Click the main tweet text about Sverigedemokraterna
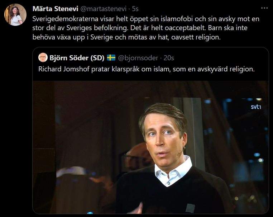Image resolution: width=273 pixels, height=217 pixels. [x=146, y=28]
